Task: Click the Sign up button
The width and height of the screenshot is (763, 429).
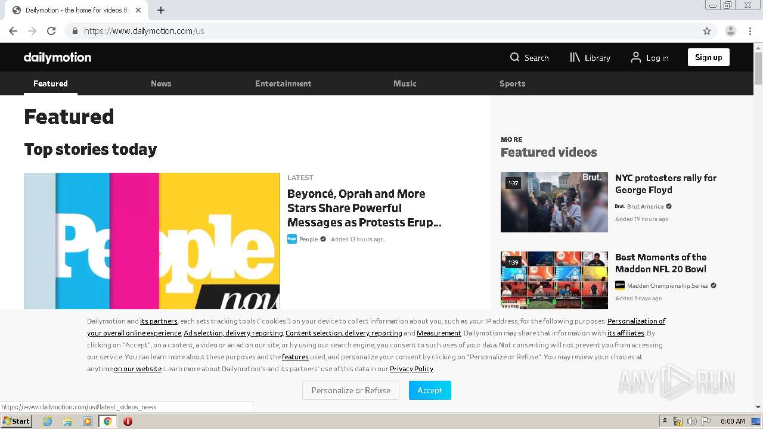Action: pyautogui.click(x=709, y=57)
